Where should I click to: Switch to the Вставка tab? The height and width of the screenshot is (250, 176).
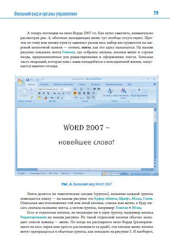pos(44,84)
